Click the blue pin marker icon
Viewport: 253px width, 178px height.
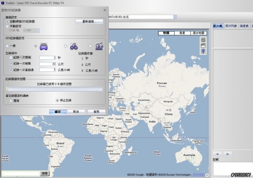[203, 51]
